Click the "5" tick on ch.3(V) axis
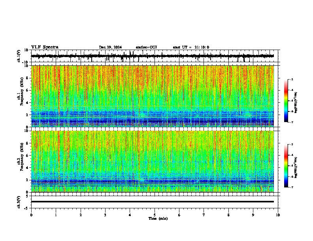 [28, 196]
